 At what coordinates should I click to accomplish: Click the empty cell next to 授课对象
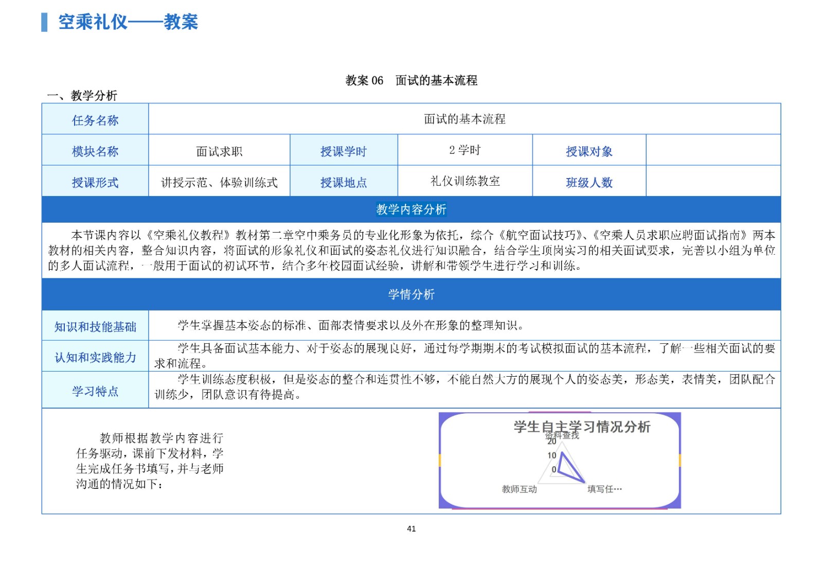[713, 150]
